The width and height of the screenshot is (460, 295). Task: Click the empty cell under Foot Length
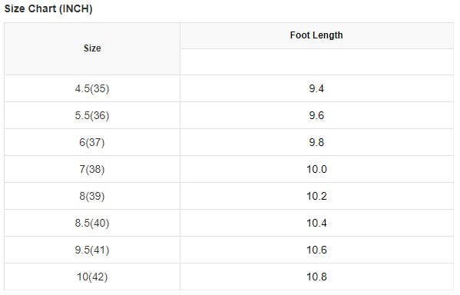(316, 62)
